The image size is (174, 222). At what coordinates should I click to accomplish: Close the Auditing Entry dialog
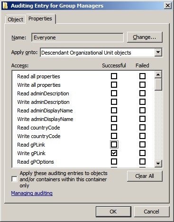(167, 6)
